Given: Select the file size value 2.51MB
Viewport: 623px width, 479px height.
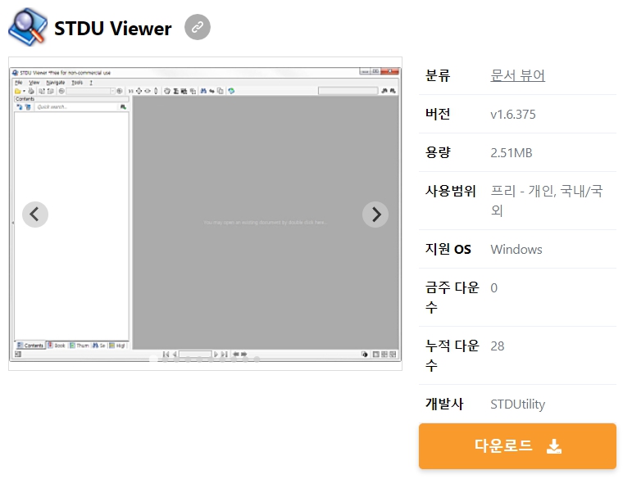Looking at the screenshot, I should click(511, 153).
